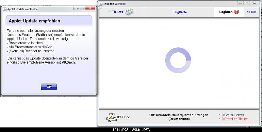This screenshot has width=262, height=132.
Task: Click the V9.0axh version text
Action: pyautogui.click(x=68, y=63)
